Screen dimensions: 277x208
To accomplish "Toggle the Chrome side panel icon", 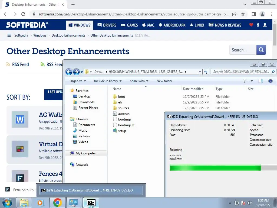I will [x=254, y=14].
